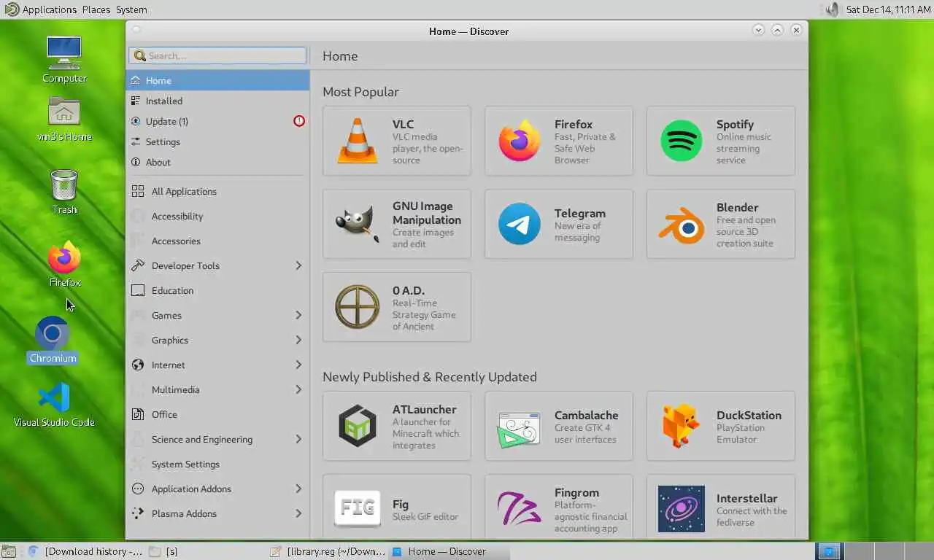Open the About sidebar item
The height and width of the screenshot is (560, 934).
(x=217, y=162)
